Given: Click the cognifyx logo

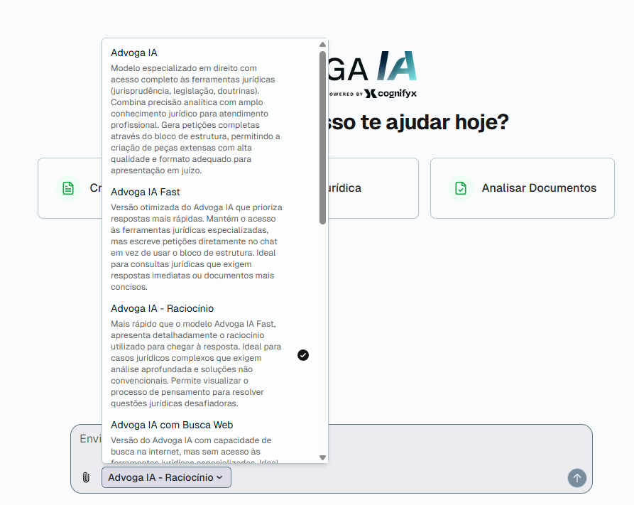Looking at the screenshot, I should pyautogui.click(x=390, y=94).
